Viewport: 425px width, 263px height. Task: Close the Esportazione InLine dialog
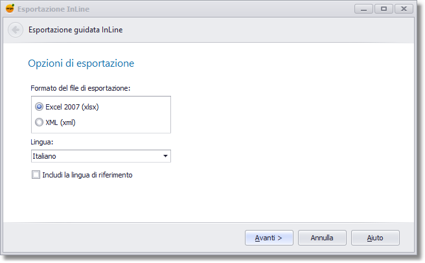point(403,9)
